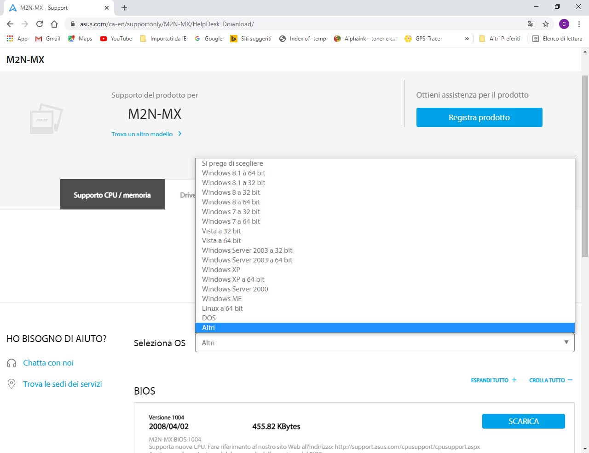589x453 pixels.
Task: Pick Windows 7 a 64 bit
Action: pos(385,221)
